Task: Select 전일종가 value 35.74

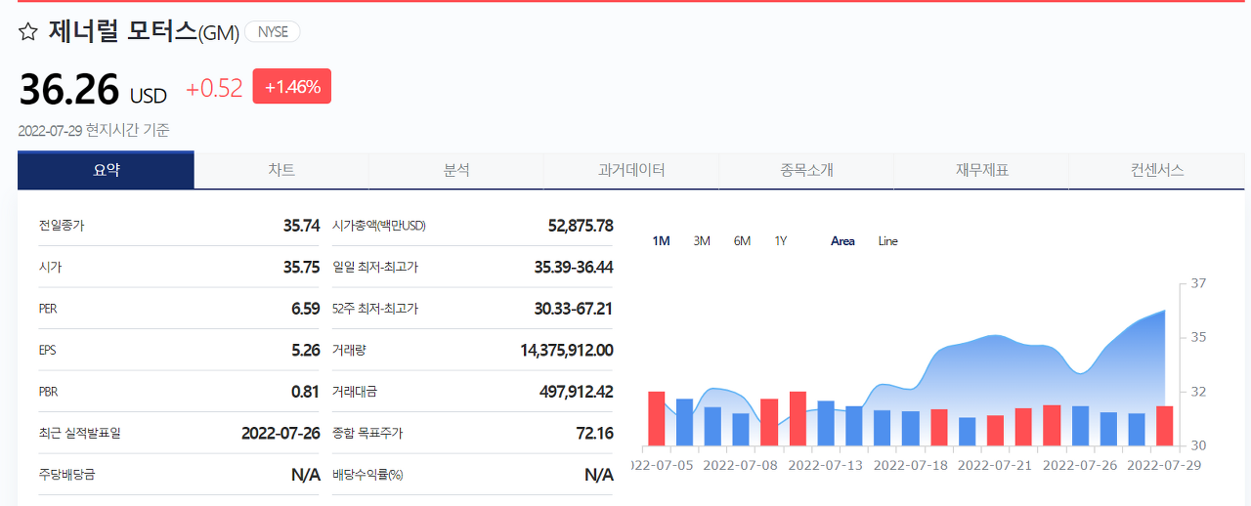Action: click(302, 226)
